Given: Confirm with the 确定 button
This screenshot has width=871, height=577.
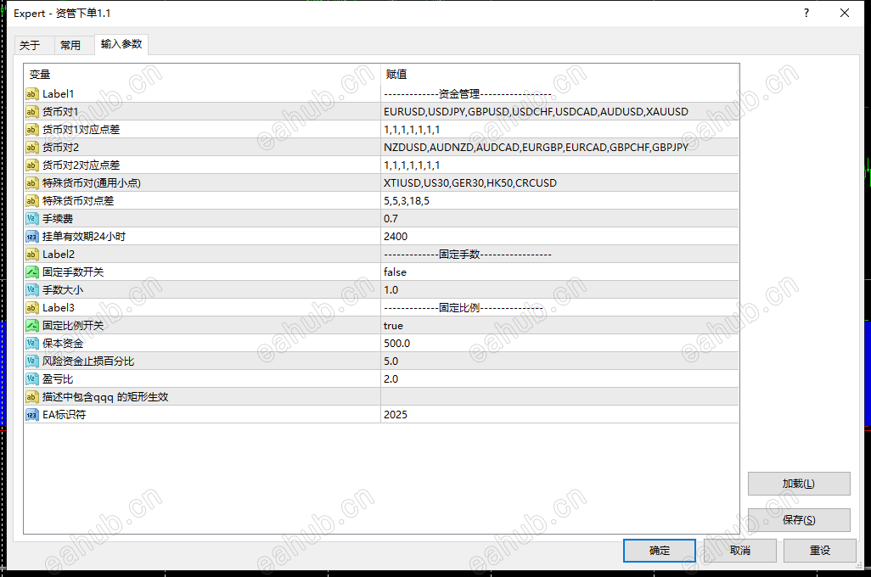Looking at the screenshot, I should [660, 551].
